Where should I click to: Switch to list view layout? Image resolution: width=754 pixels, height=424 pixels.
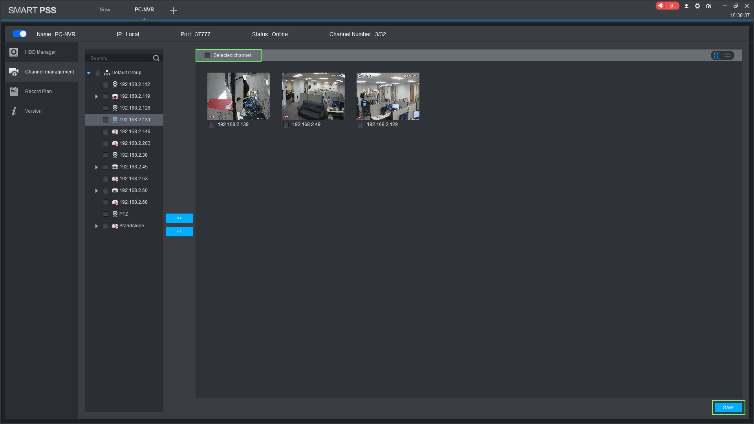[x=728, y=55]
